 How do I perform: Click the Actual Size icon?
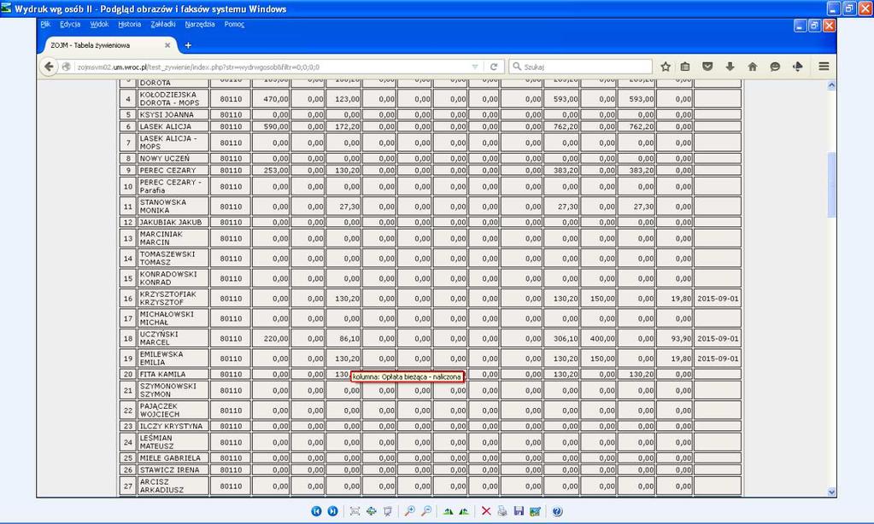(x=372, y=511)
